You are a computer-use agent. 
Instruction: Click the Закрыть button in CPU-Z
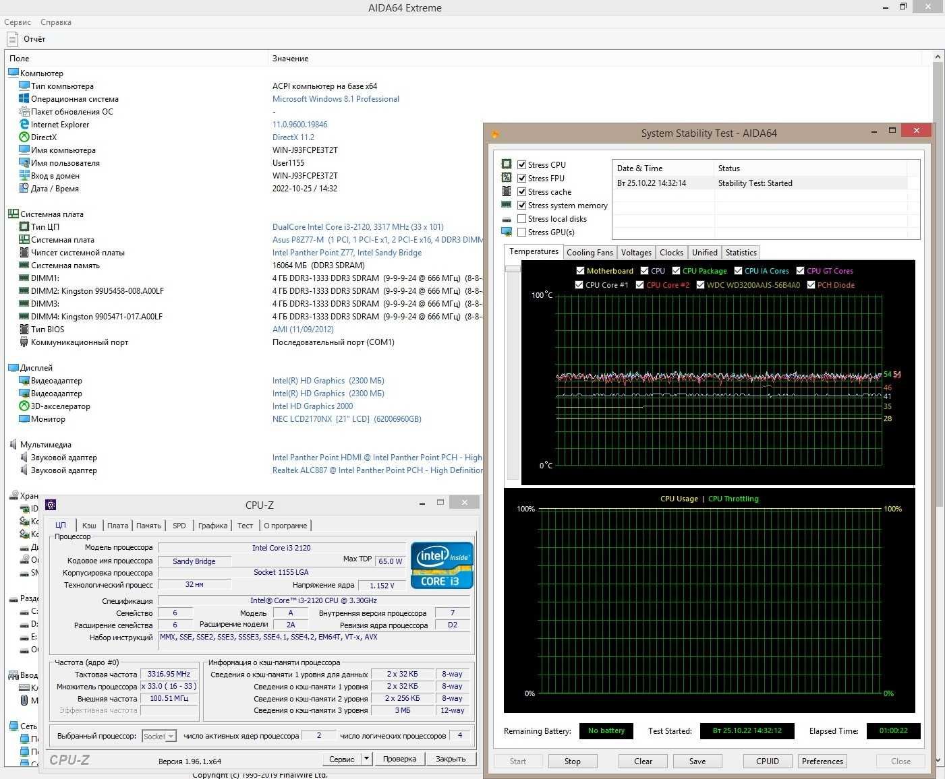[x=451, y=759]
